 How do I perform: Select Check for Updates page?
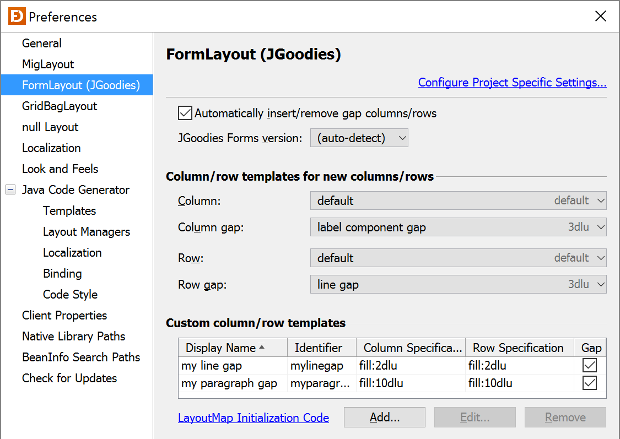point(69,378)
